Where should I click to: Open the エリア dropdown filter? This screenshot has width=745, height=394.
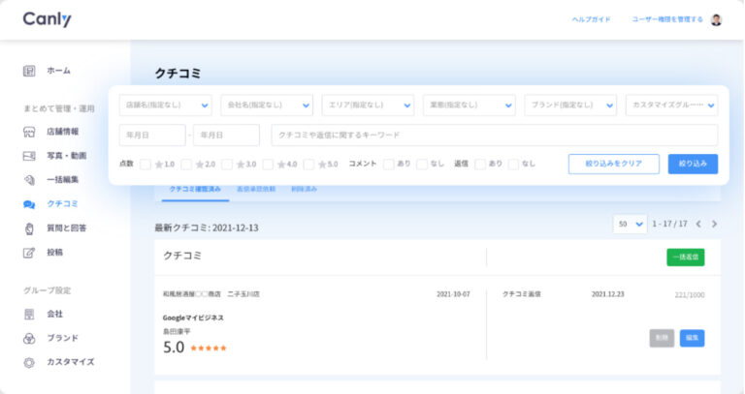pos(368,105)
